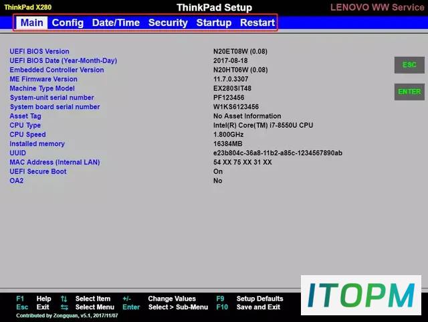Select the UUID label
Screen dimensions: 428x322
click(x=18, y=153)
